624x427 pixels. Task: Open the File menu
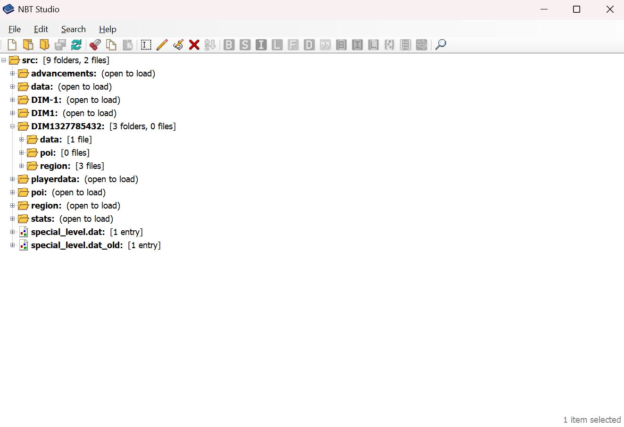[15, 29]
